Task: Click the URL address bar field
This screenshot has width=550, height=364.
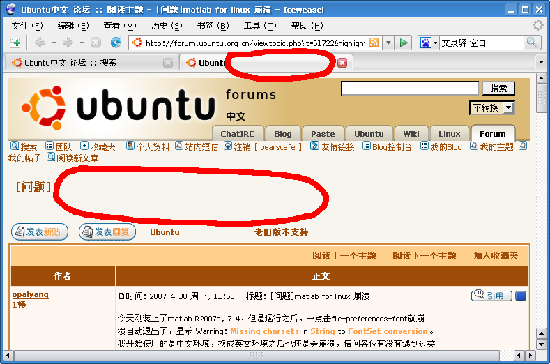Action: [x=255, y=43]
